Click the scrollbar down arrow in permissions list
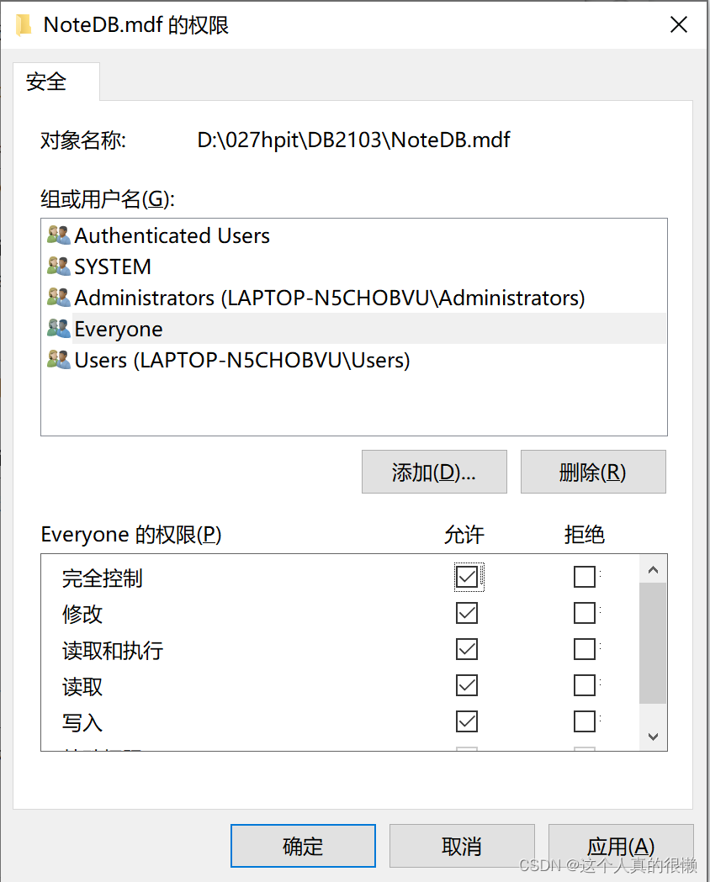 tap(653, 737)
